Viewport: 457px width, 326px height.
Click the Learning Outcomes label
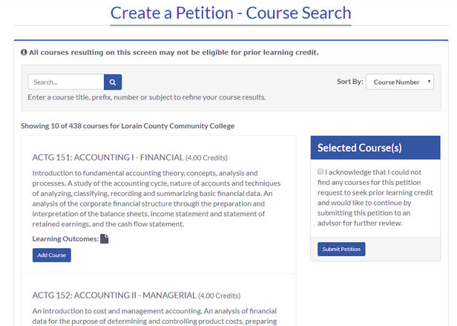tap(65, 238)
